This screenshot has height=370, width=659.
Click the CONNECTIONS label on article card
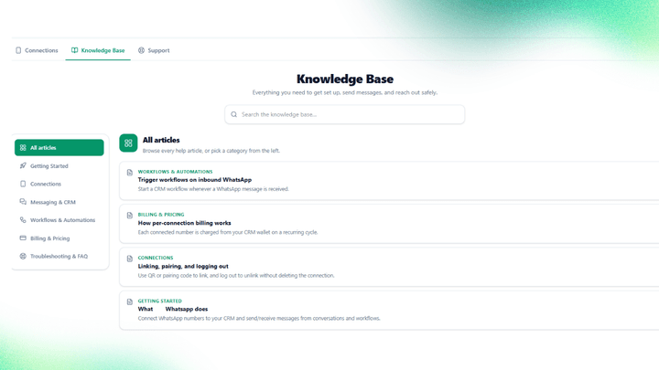(156, 258)
